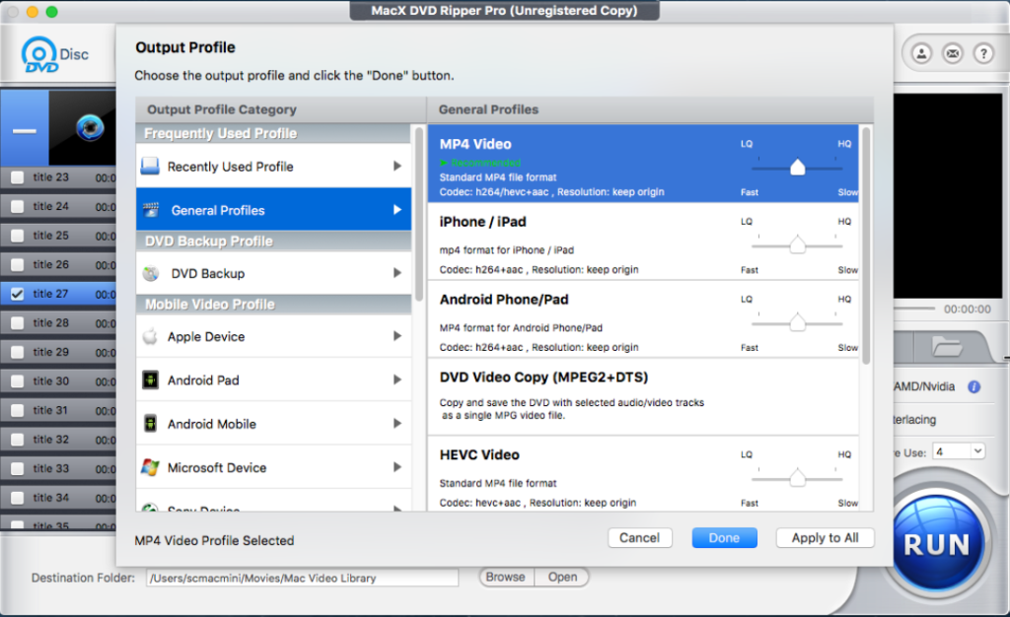Expand DVD Backup arrow
Screen dimensions: 1010x617
coord(397,273)
